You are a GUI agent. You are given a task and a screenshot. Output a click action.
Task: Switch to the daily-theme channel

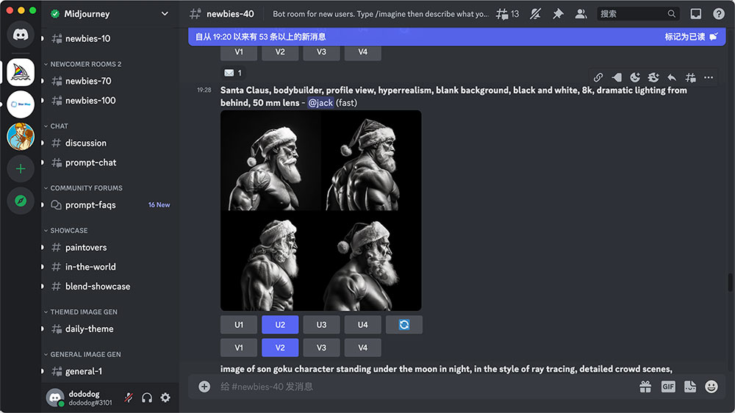click(x=89, y=329)
